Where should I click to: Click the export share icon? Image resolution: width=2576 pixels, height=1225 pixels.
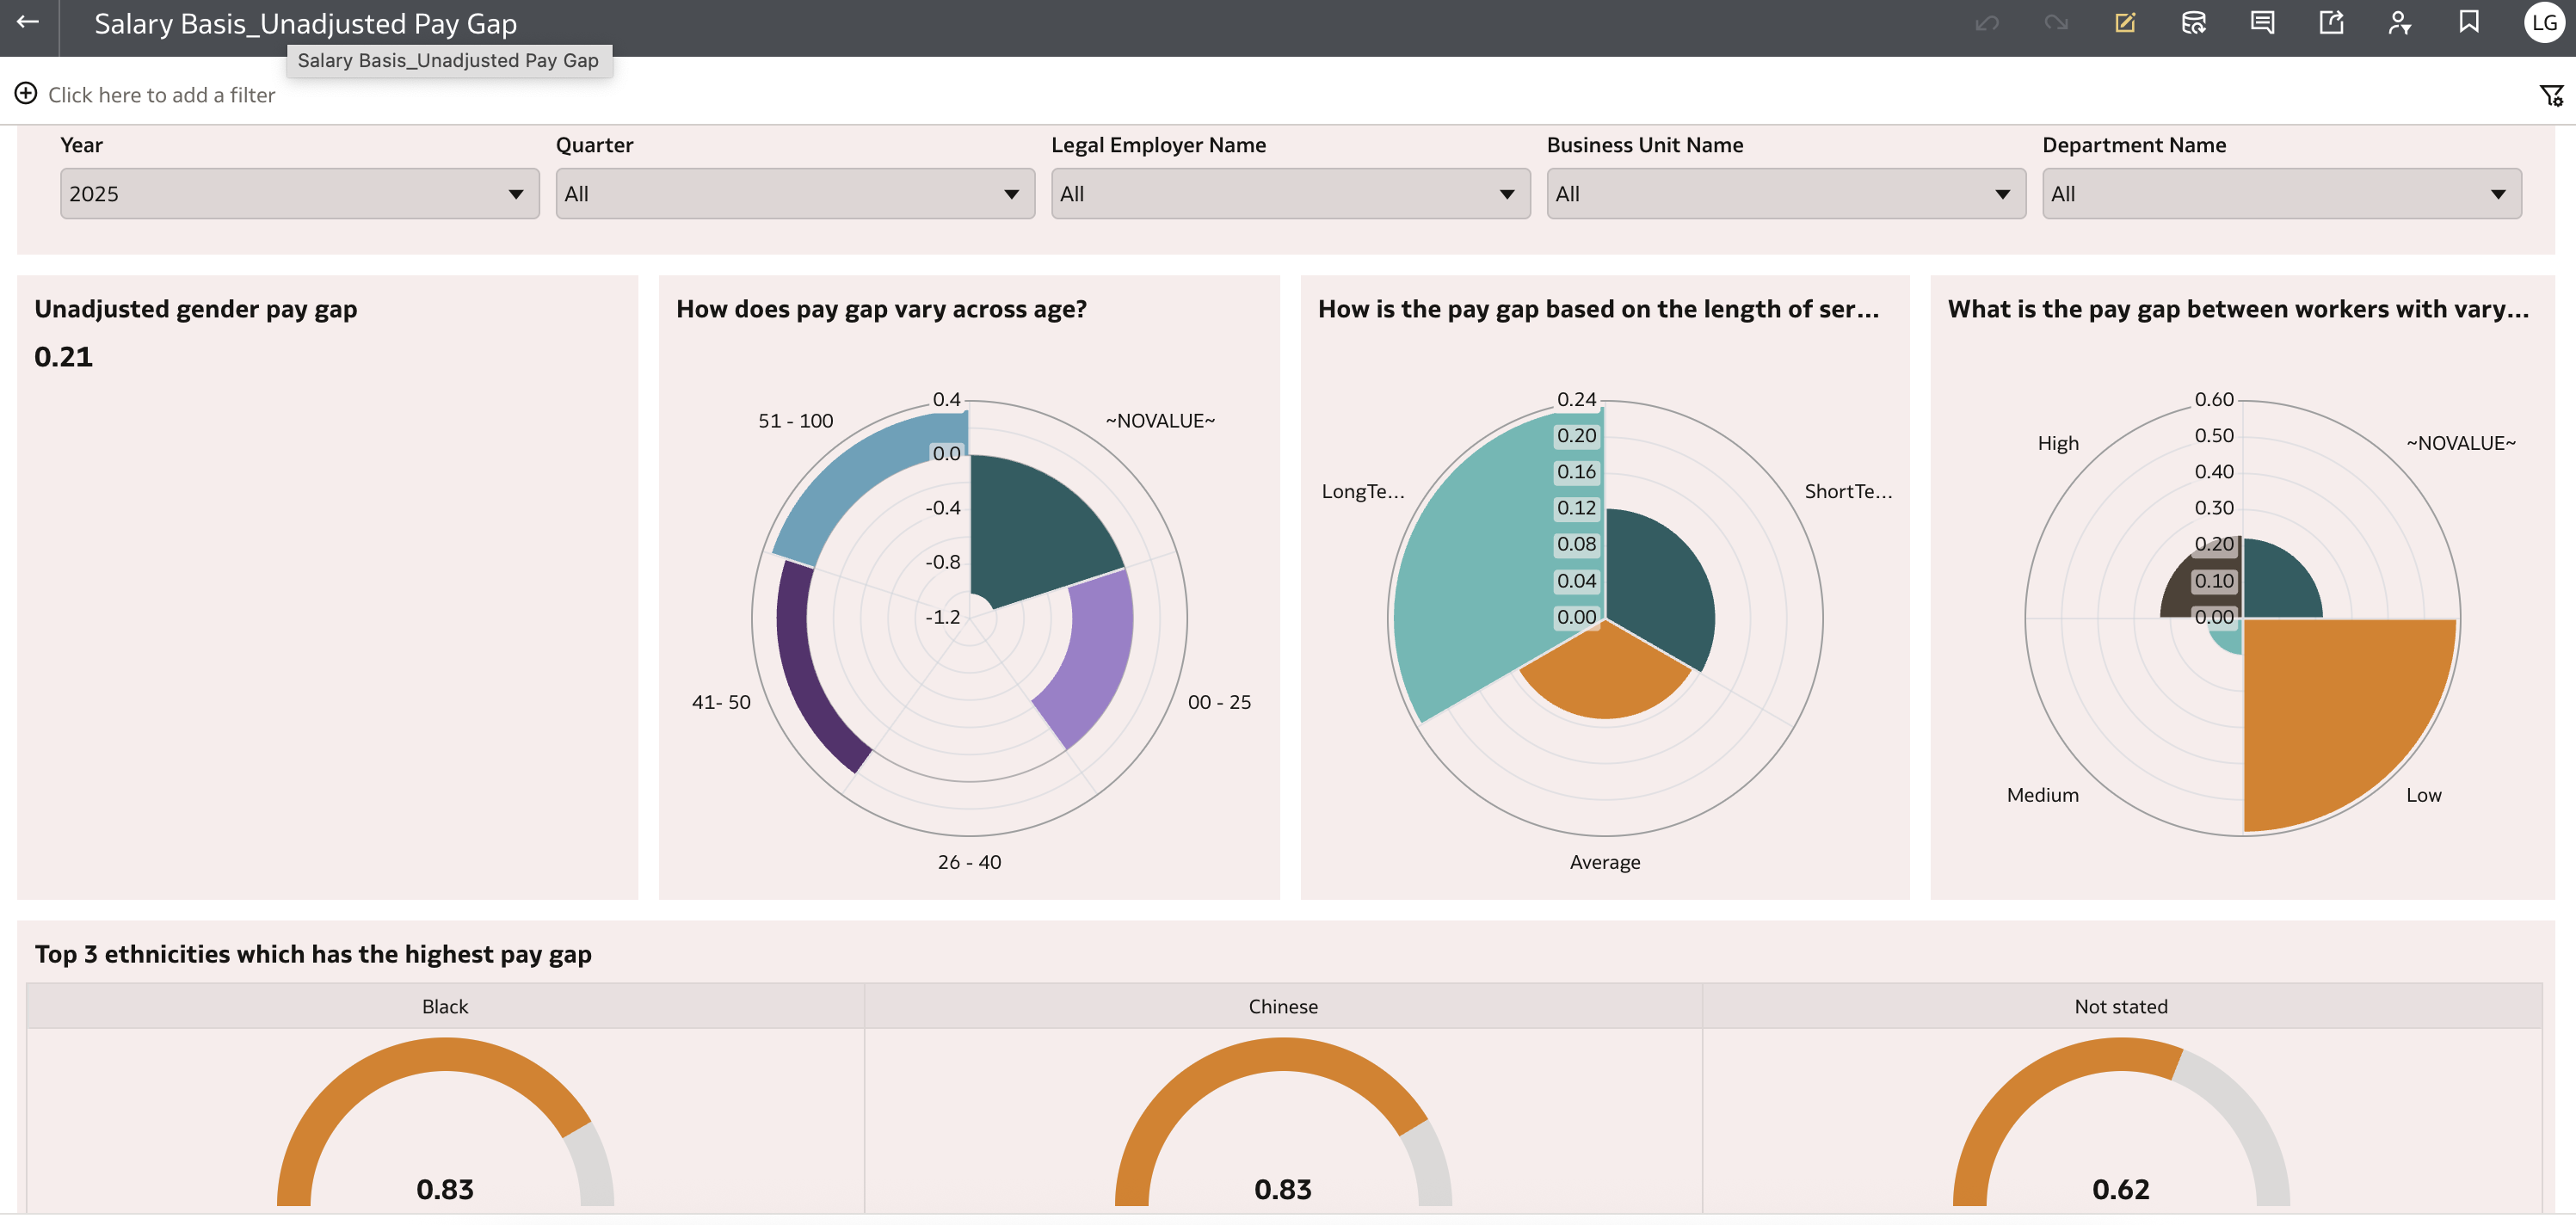2331,22
